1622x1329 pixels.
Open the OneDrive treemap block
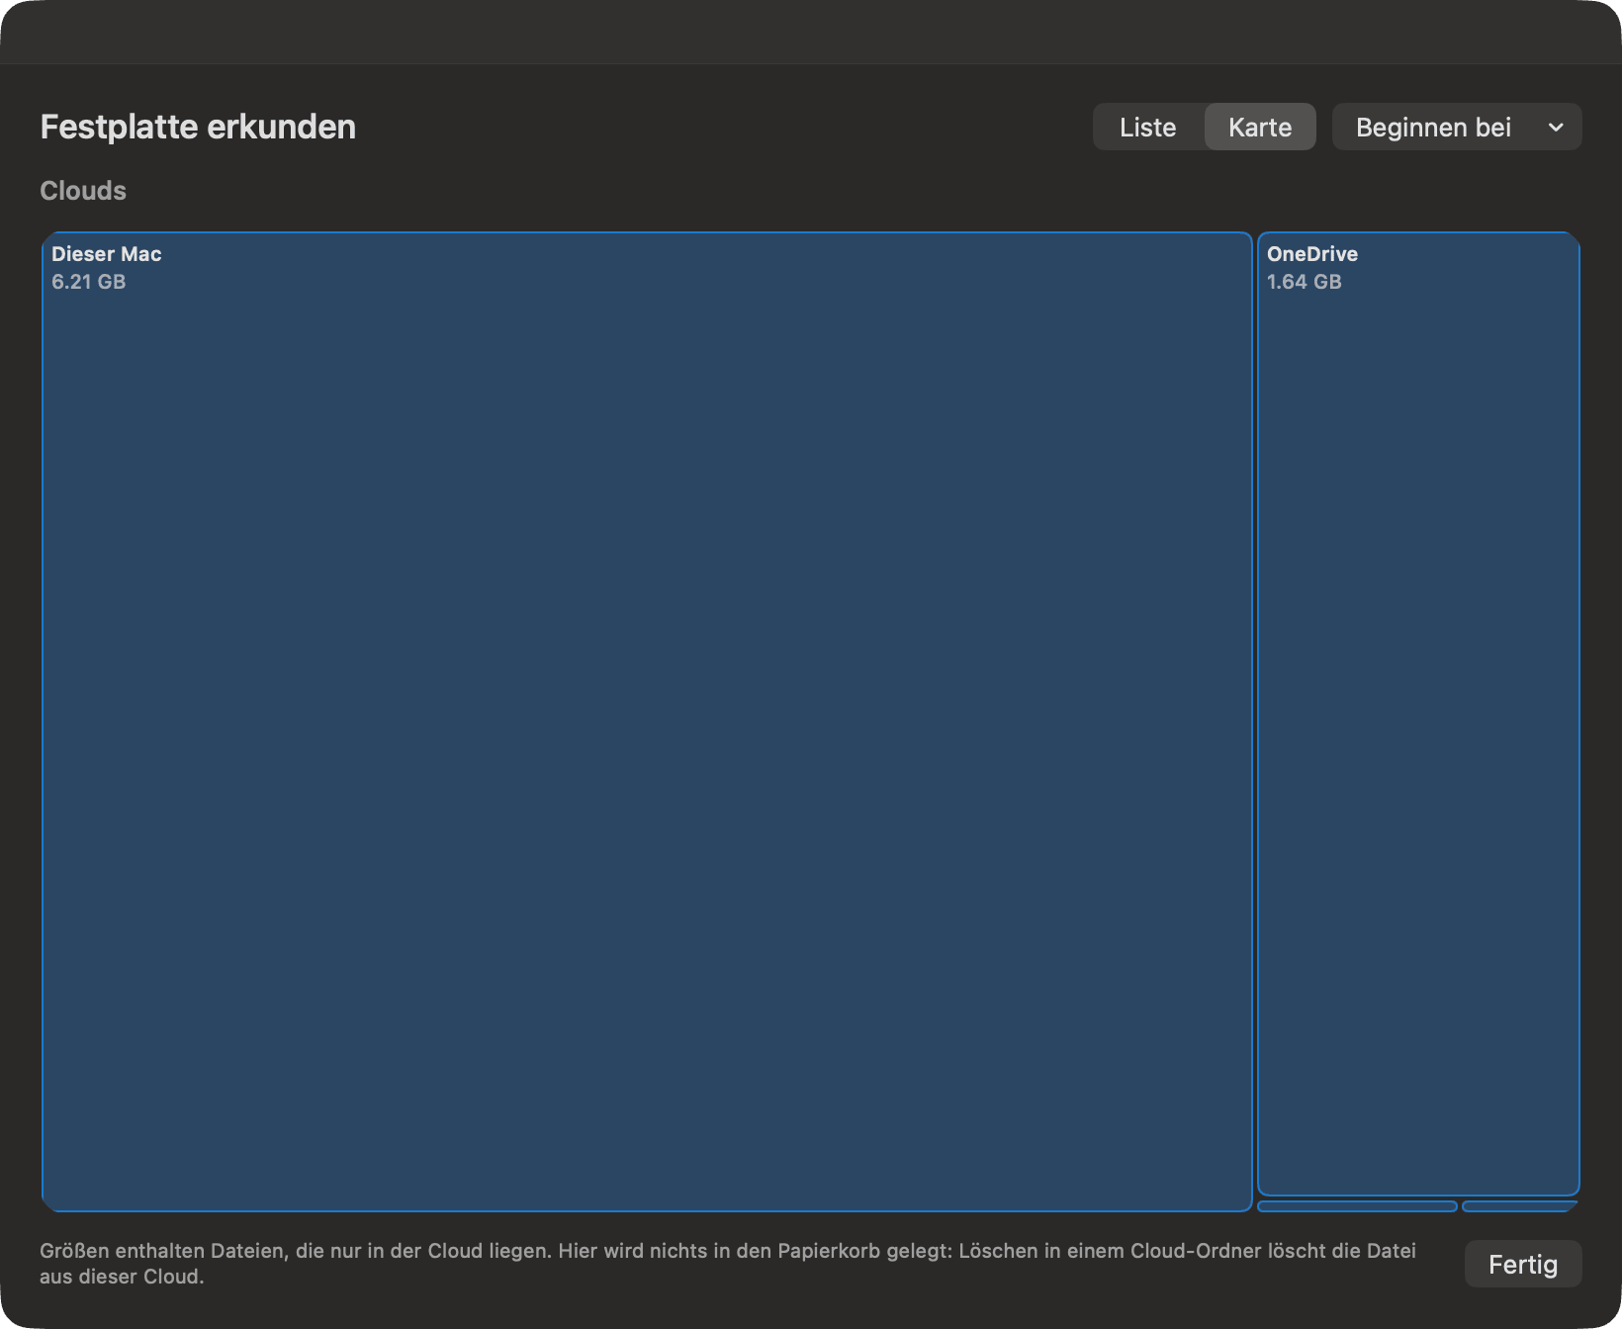click(1418, 714)
